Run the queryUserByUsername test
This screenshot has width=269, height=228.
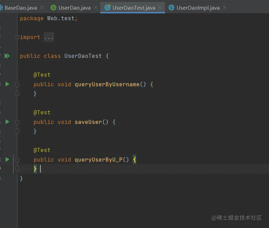(7, 84)
